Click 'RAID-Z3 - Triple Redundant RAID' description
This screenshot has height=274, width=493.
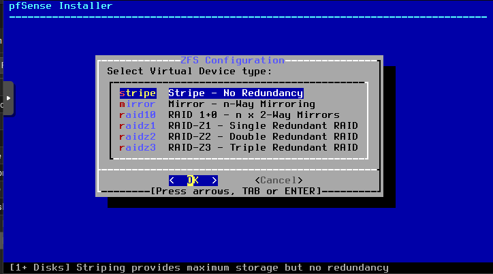(263, 147)
